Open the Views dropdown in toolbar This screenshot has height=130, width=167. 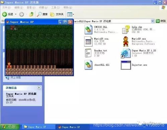(x=71, y=14)
